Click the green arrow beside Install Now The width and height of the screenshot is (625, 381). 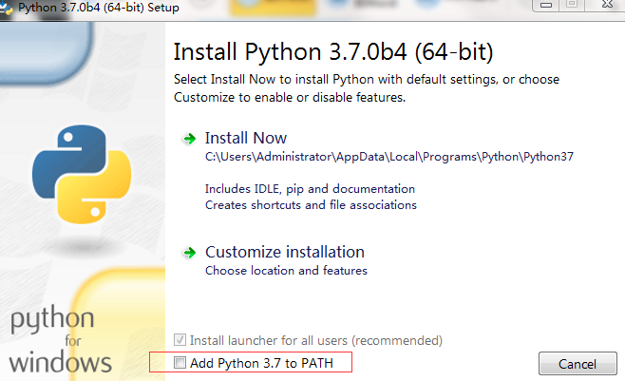[x=189, y=139]
